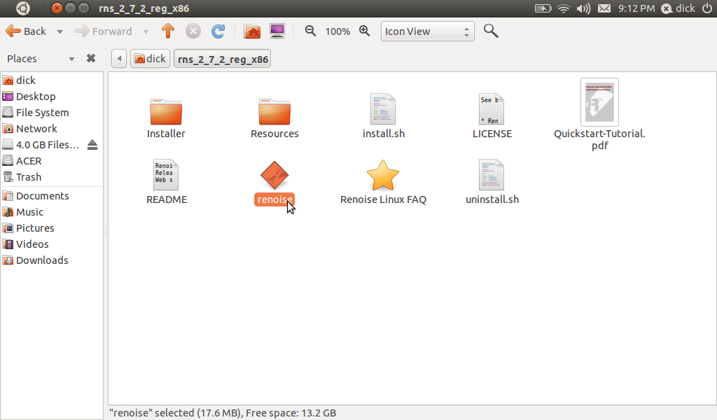Reset zoom via 100% label
Screen dimensions: 717x420
pos(337,31)
